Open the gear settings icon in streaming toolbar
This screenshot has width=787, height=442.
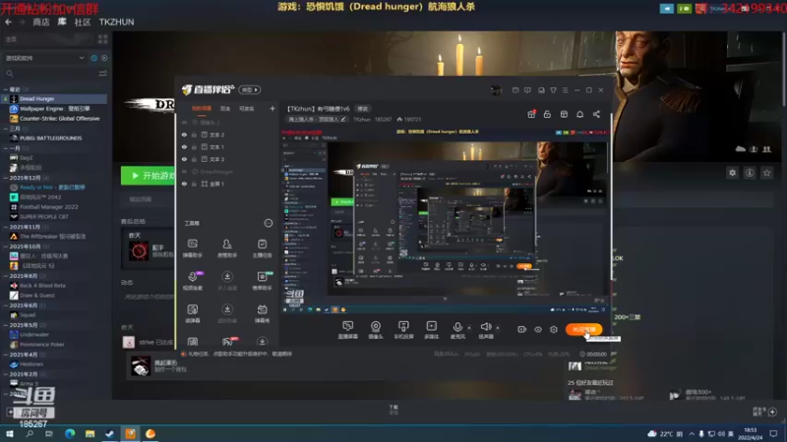(x=554, y=329)
